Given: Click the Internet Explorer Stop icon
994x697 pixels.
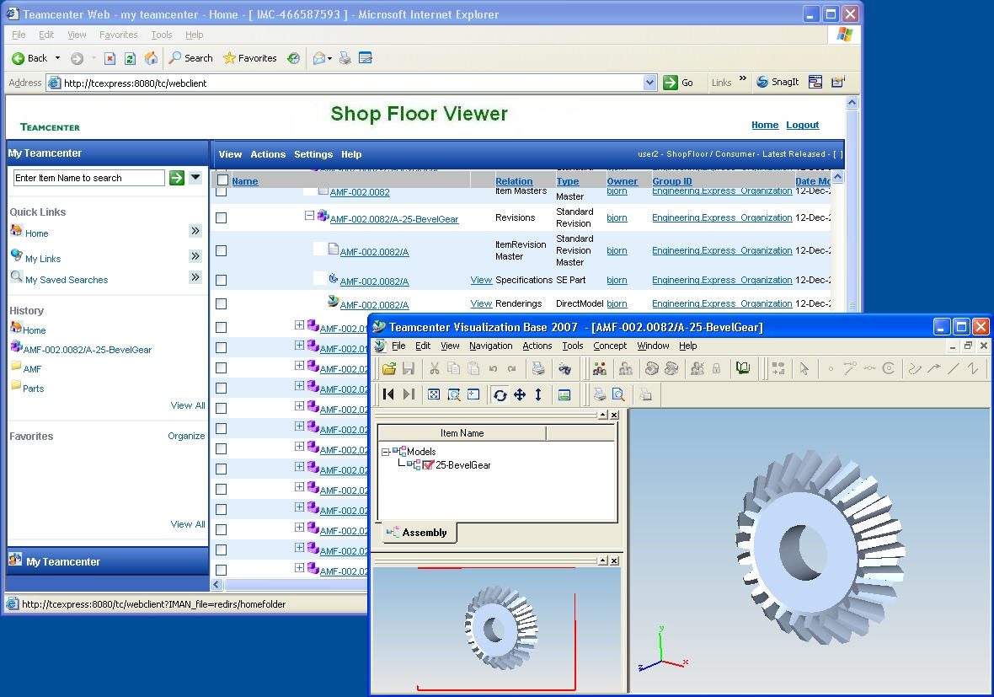Looking at the screenshot, I should [x=110, y=58].
